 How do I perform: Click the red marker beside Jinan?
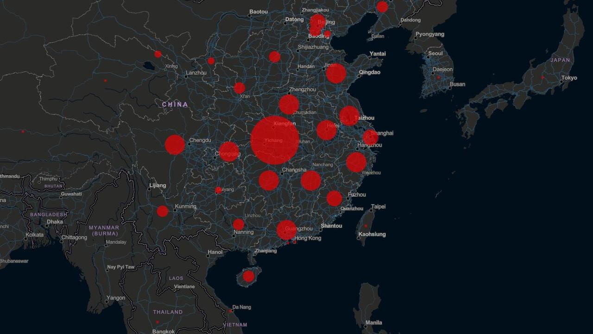coord(336,73)
